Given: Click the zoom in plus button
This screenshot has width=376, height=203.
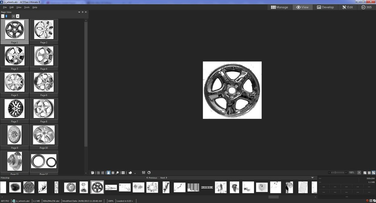Looking at the screenshot, I should [x=346, y=173].
